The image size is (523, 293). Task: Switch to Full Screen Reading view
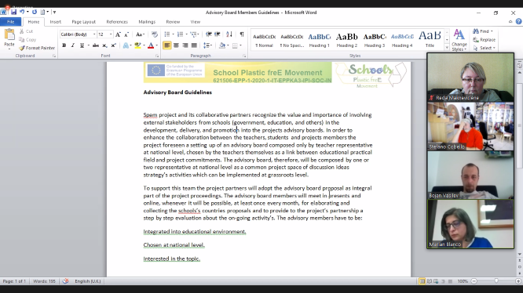click(430, 281)
